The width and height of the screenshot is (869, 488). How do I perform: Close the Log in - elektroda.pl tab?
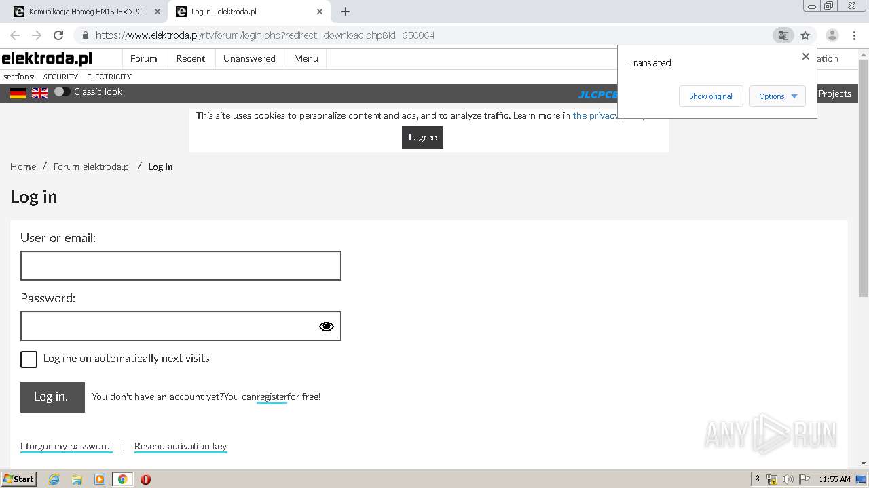[320, 12]
